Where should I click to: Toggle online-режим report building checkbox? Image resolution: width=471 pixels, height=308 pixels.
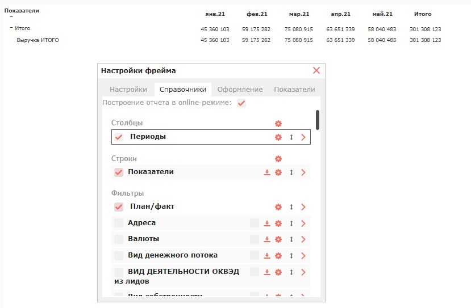[x=241, y=103]
